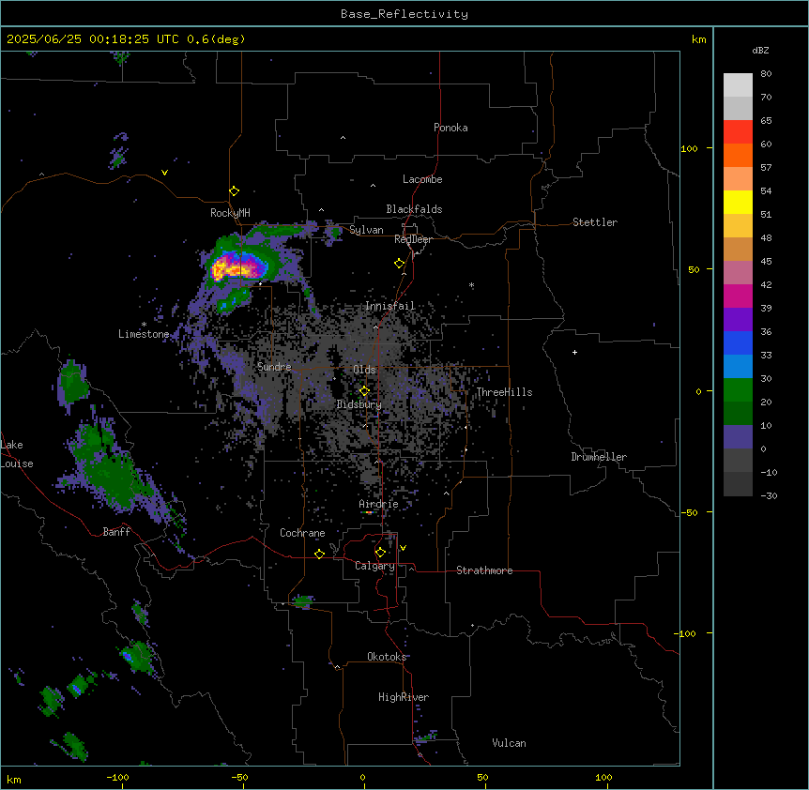
Task: Click the 36 dBZ blue legend swatch
Action: pyautogui.click(x=738, y=342)
